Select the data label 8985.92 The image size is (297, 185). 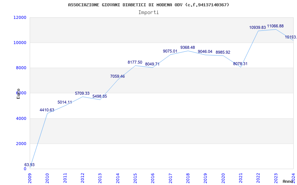point(223,52)
